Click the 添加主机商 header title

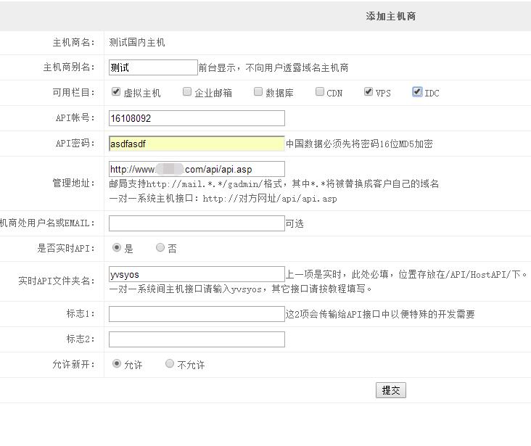[391, 16]
